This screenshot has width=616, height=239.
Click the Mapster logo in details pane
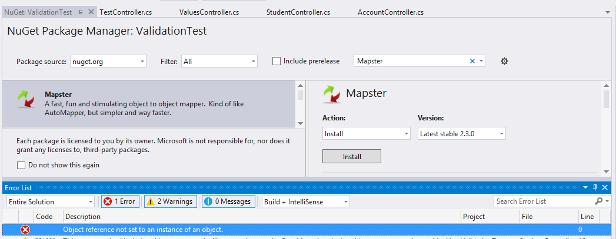[x=332, y=93]
